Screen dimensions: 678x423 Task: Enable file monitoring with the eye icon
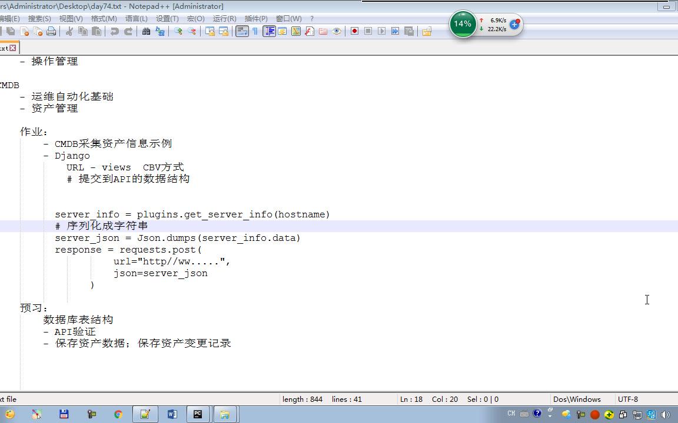coord(336,31)
